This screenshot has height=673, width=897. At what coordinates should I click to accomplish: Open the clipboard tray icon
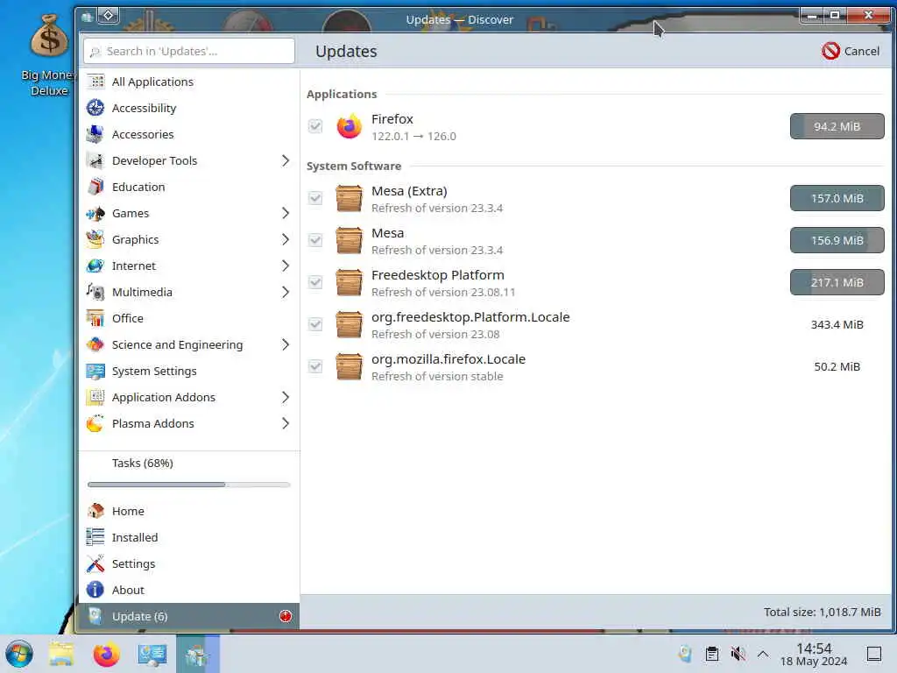[x=712, y=654]
